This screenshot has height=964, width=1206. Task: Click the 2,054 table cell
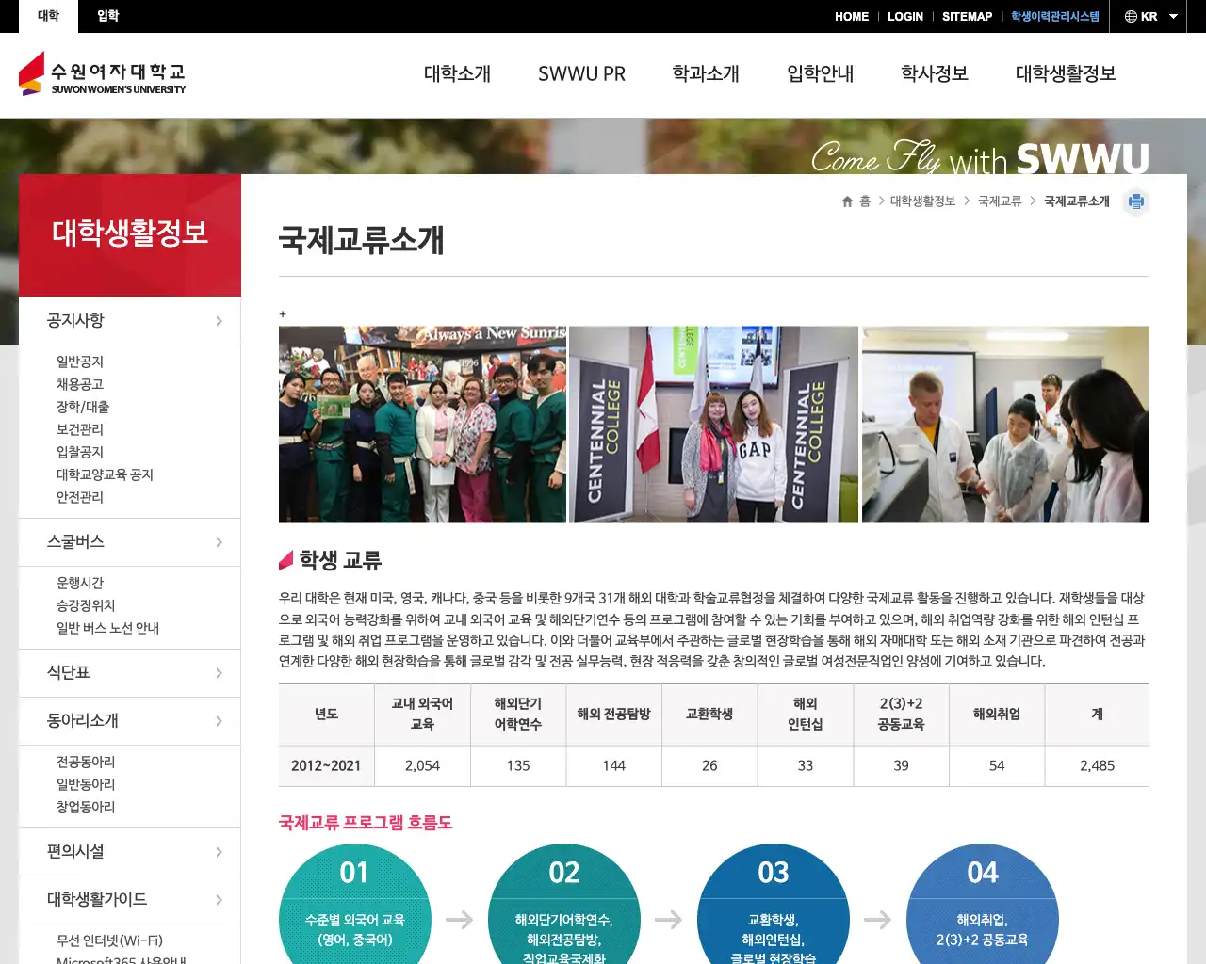click(422, 766)
